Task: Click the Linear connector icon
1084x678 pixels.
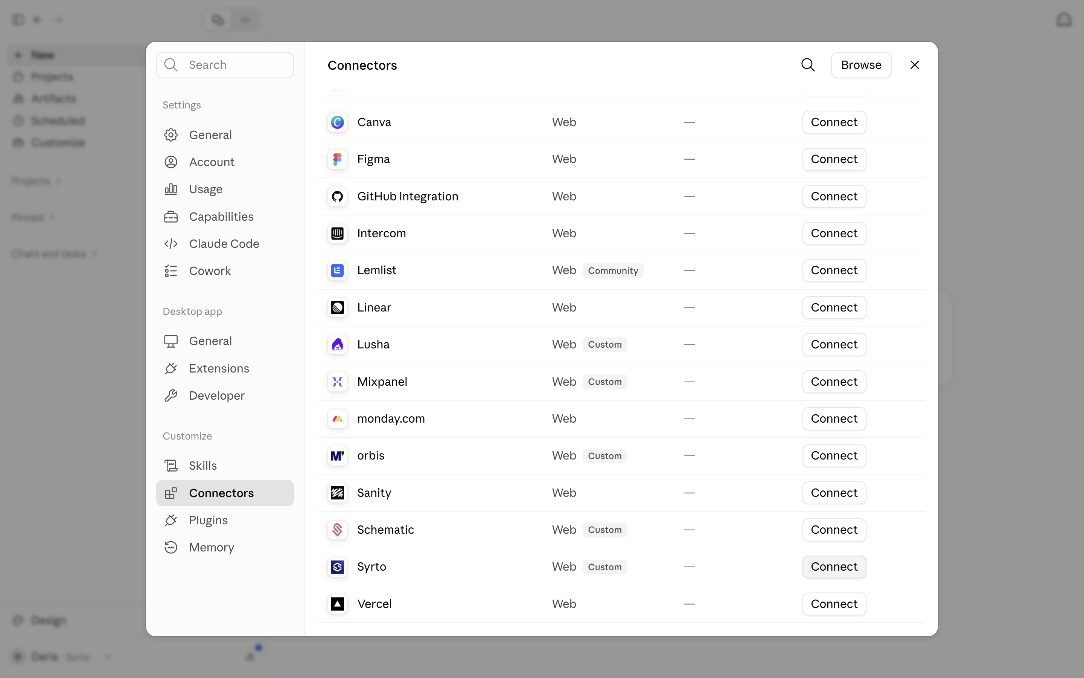Action: (337, 308)
